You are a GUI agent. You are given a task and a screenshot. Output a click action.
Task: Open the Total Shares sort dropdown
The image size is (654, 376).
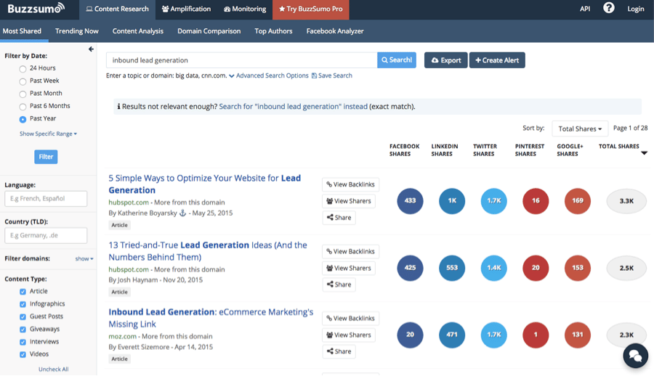pos(579,128)
